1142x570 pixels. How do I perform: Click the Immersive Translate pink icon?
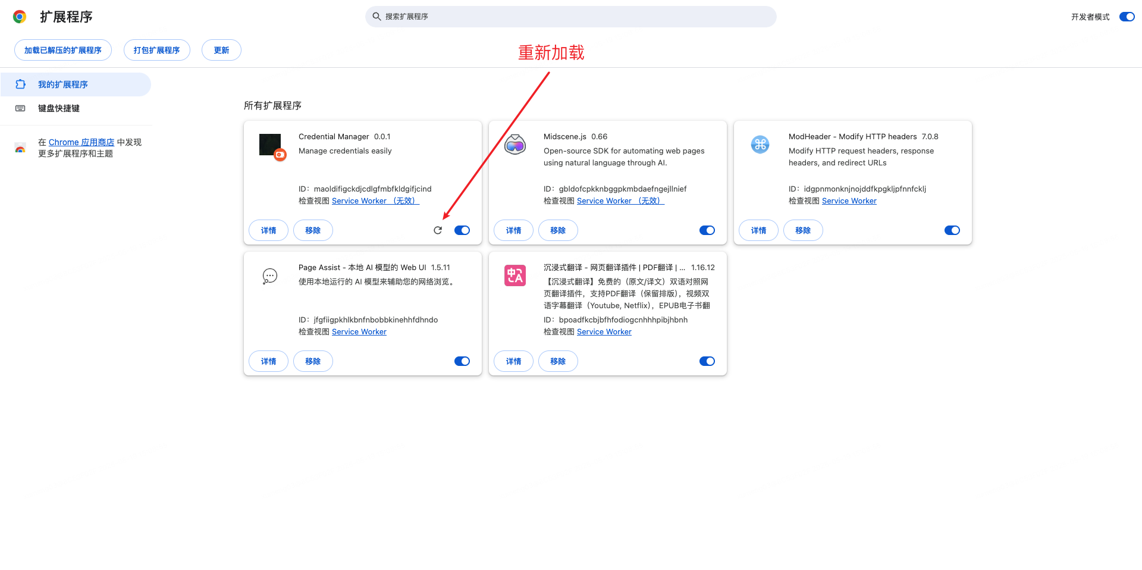click(515, 275)
